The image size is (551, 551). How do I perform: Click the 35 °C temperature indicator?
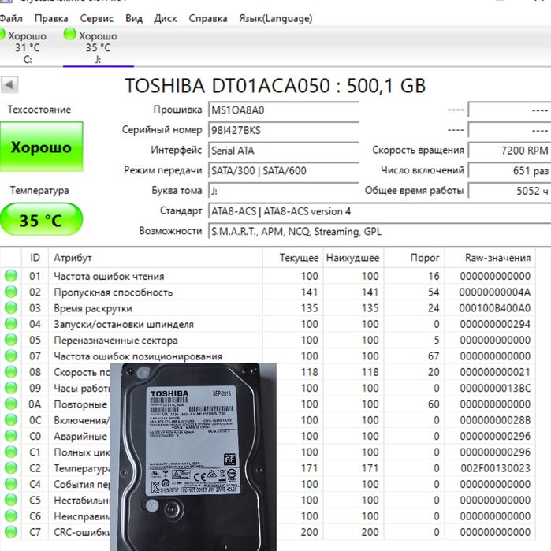click(x=41, y=220)
